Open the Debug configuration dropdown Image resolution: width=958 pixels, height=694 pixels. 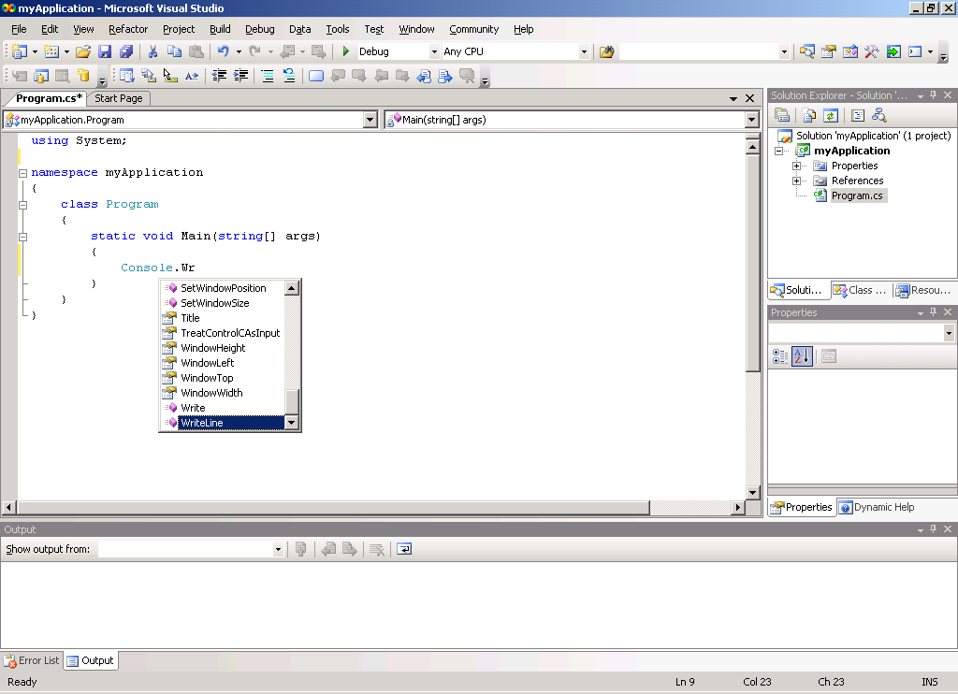[434, 52]
